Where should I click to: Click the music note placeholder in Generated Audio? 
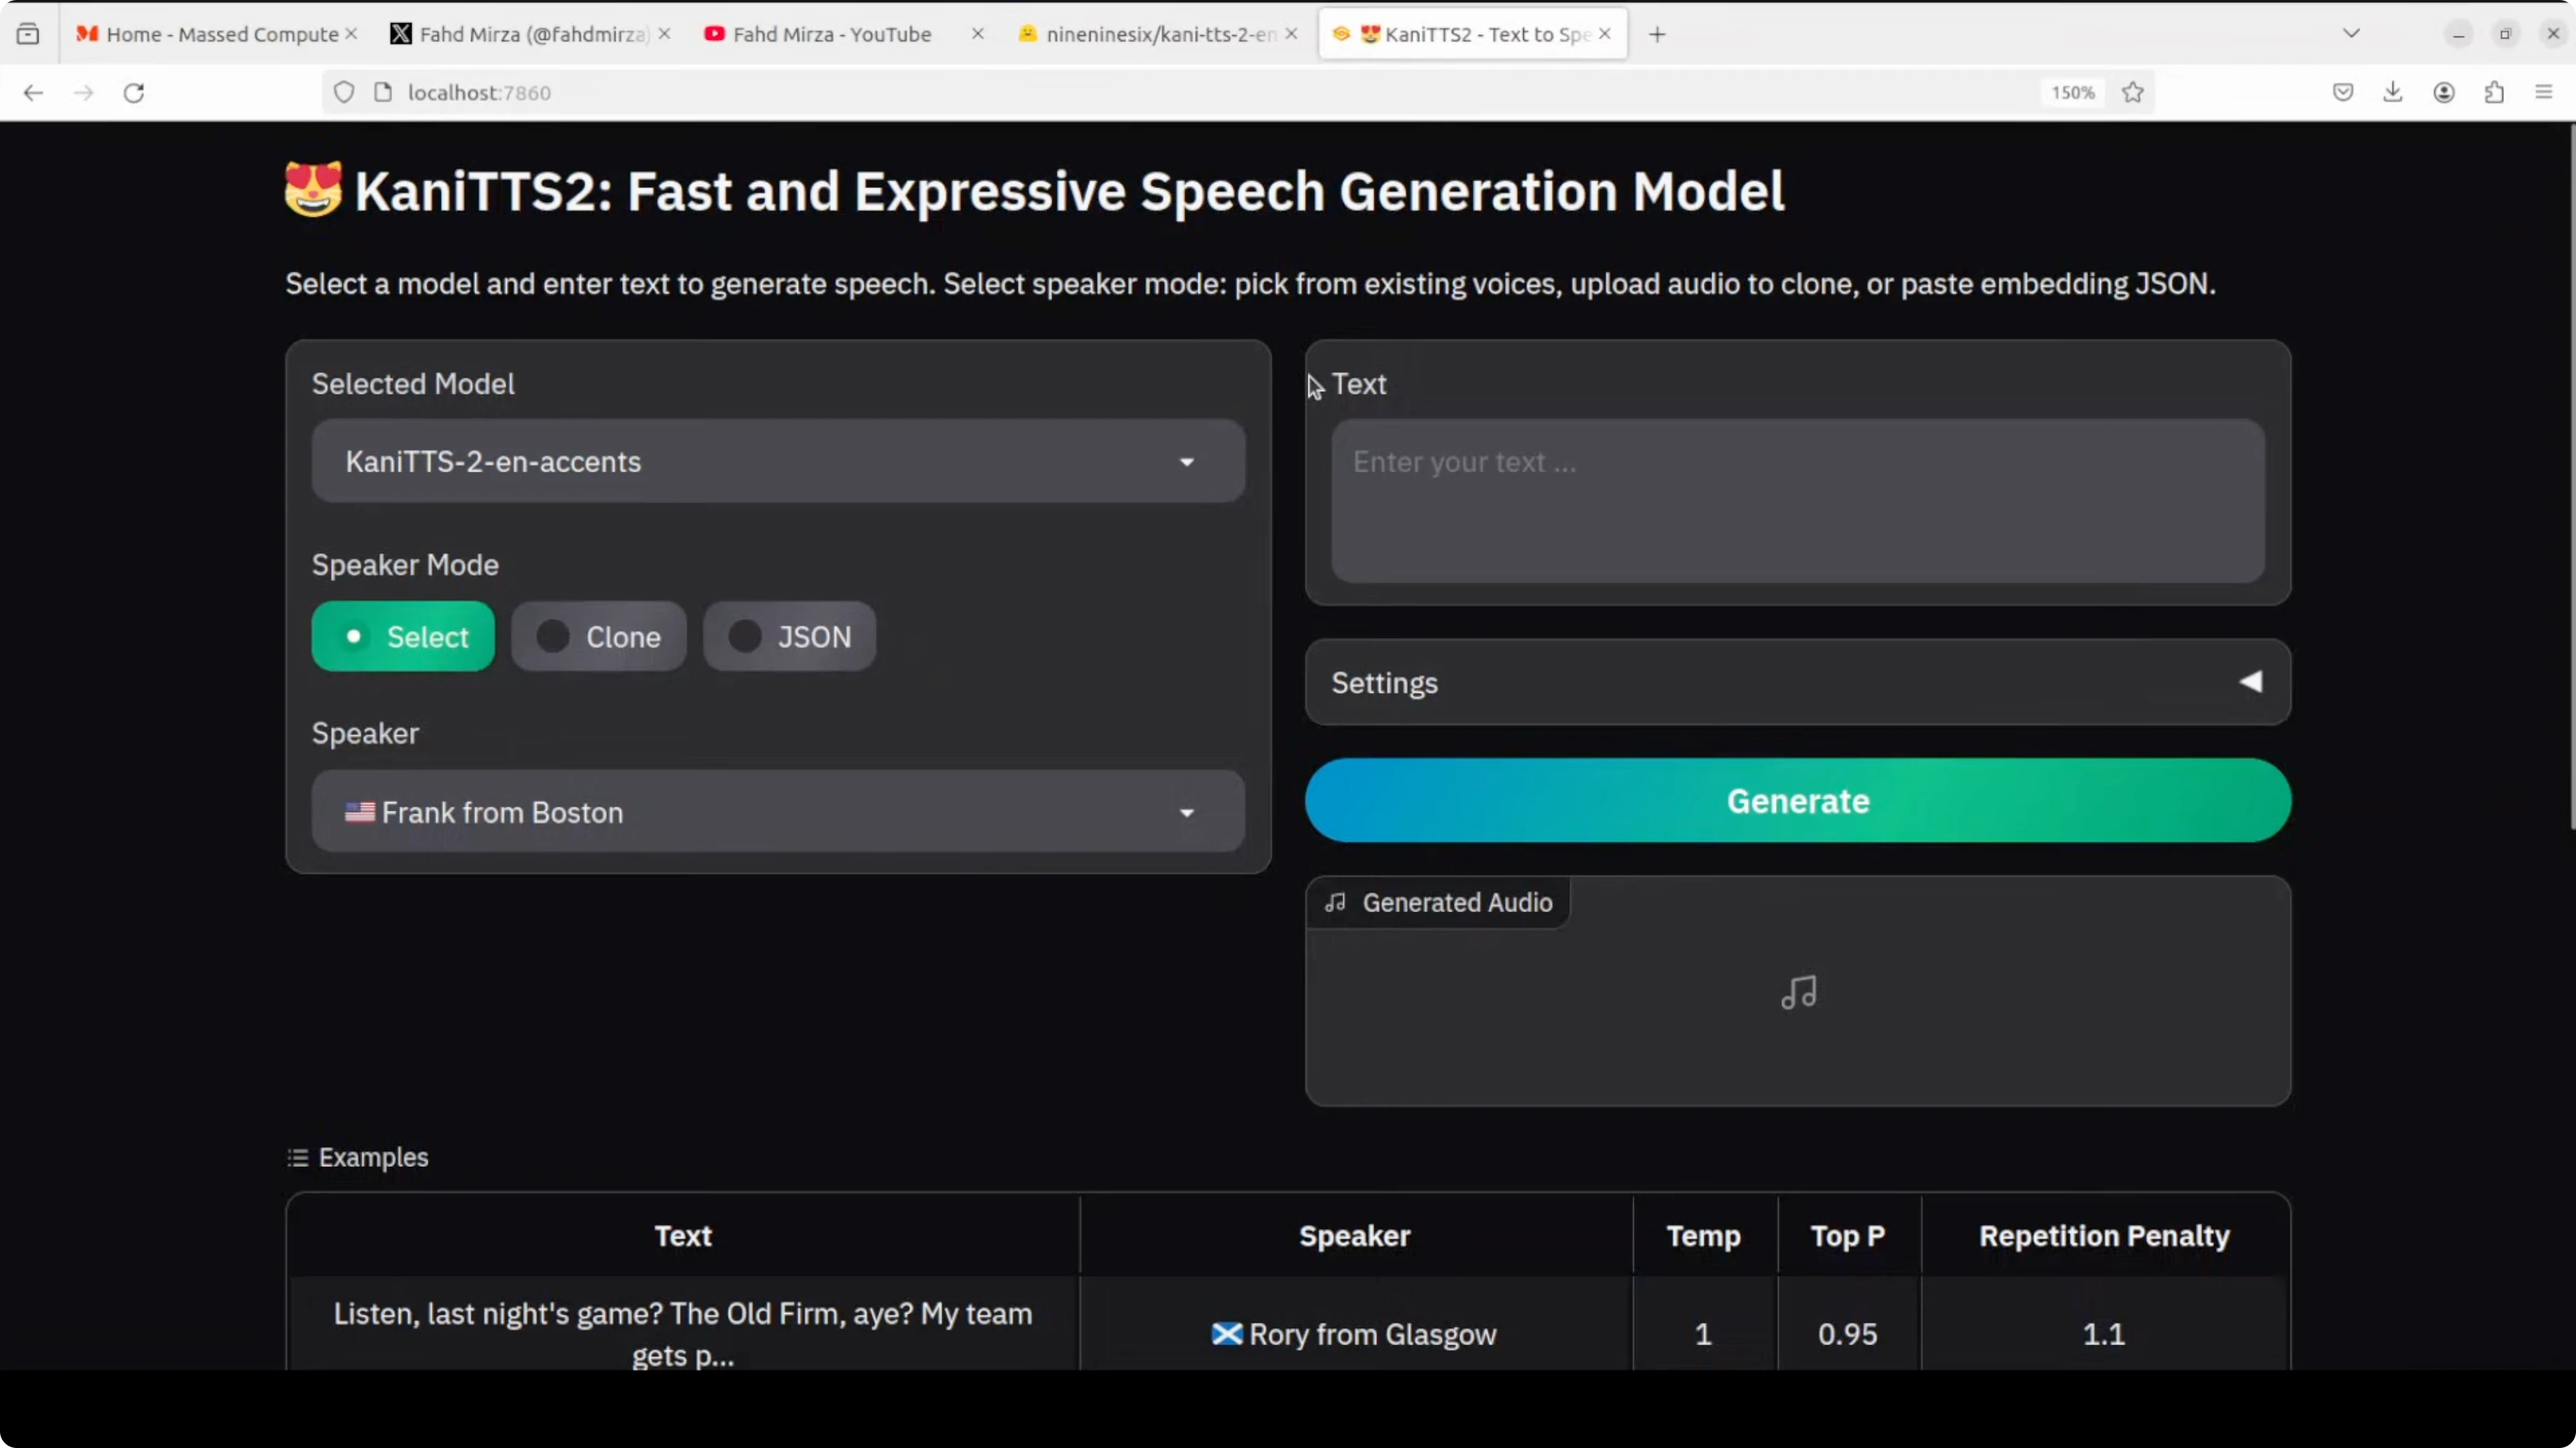click(1797, 993)
